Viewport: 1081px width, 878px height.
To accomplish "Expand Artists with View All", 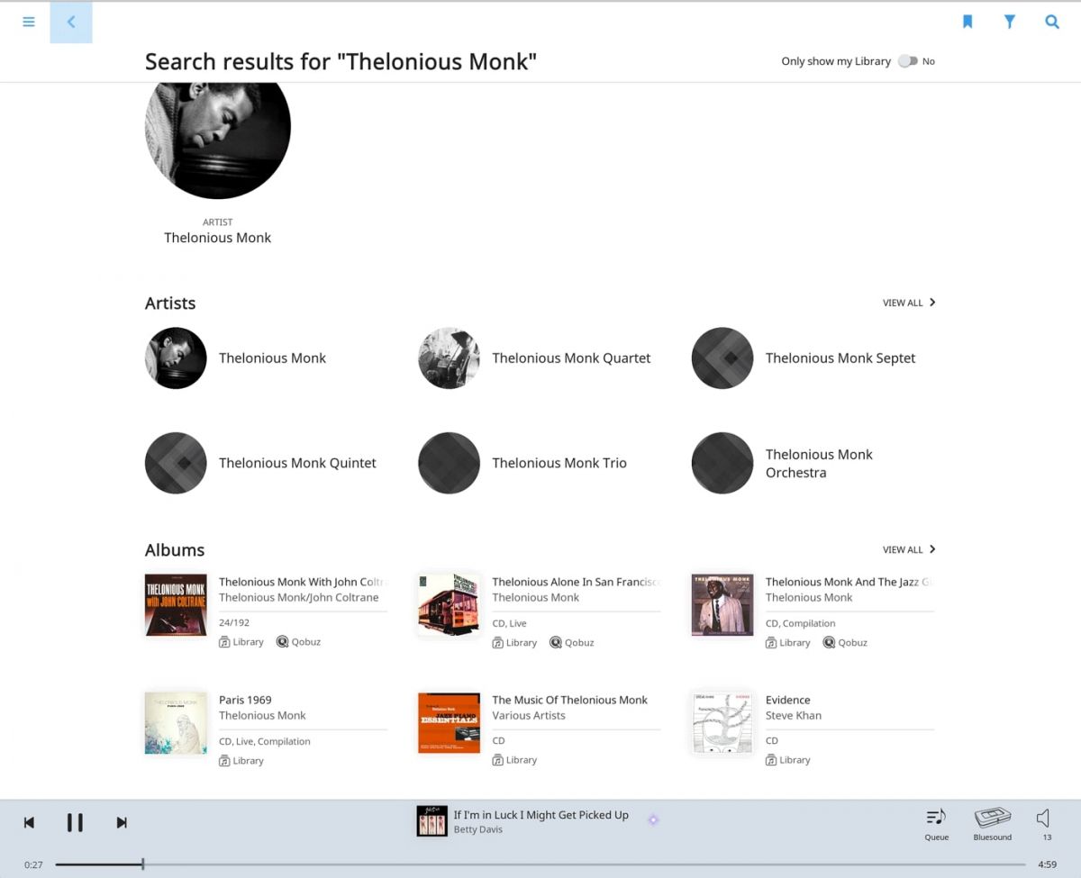I will [909, 303].
